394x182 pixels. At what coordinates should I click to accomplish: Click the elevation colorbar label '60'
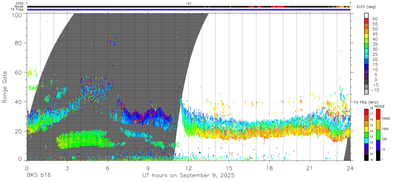375,19
